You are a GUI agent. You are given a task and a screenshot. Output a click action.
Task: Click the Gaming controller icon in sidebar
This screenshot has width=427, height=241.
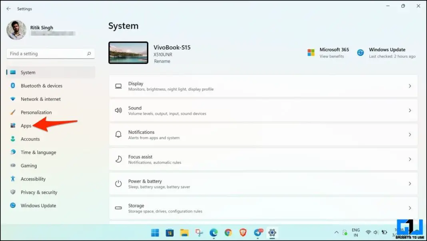point(13,165)
